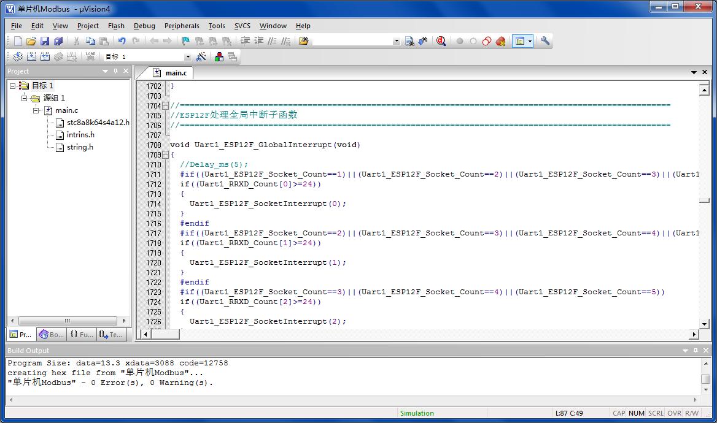Start debug session magnifier icon

pyautogui.click(x=441, y=41)
